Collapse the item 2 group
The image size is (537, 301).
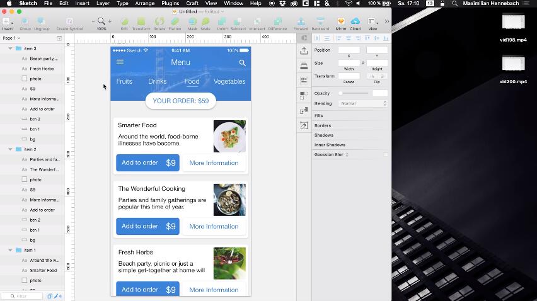coord(10,149)
